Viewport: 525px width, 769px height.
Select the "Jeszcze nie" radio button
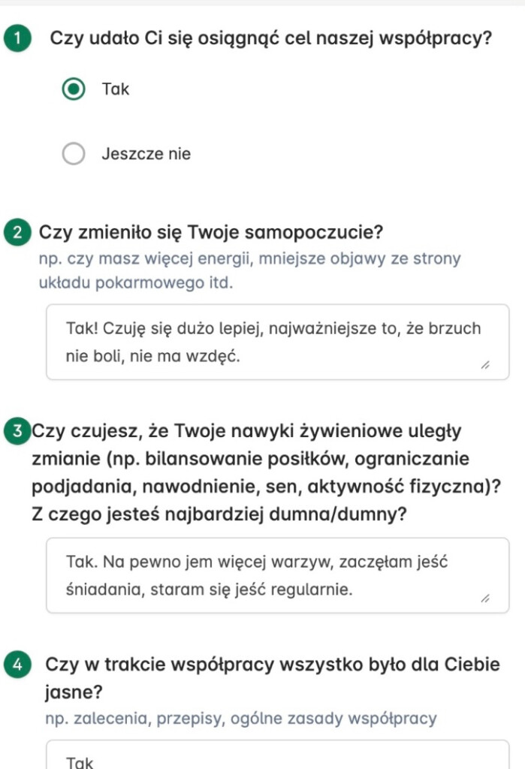74,155
